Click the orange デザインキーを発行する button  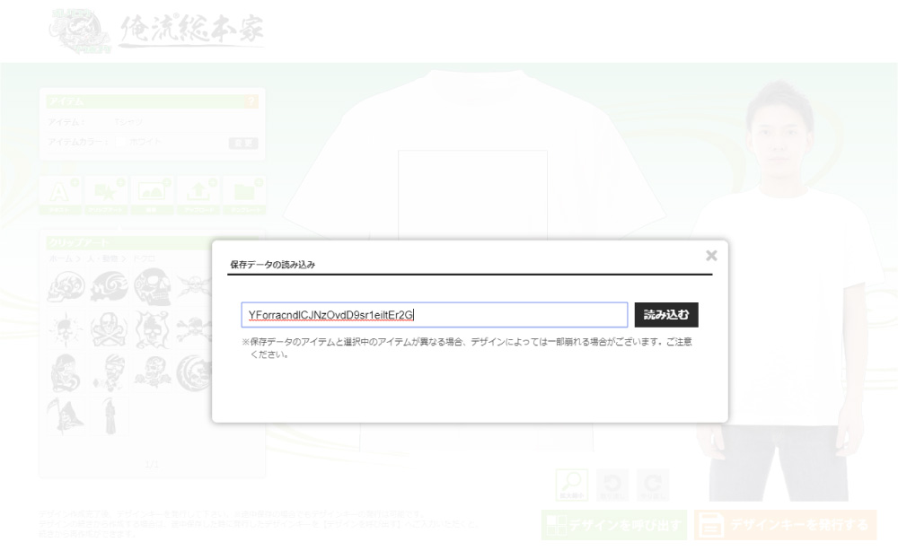(x=785, y=525)
